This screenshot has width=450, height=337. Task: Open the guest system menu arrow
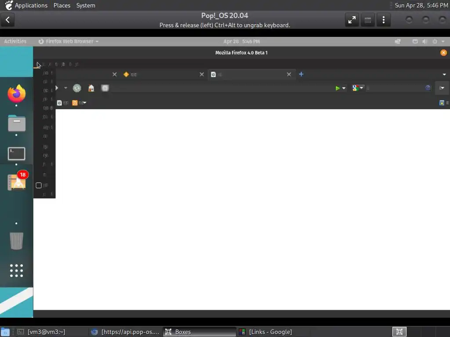coord(443,41)
